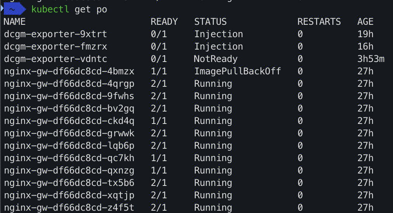Viewport: 393px width, 213px height.
Task: Select pod name dcgm-exporter-fmzrx
Action: (56, 46)
